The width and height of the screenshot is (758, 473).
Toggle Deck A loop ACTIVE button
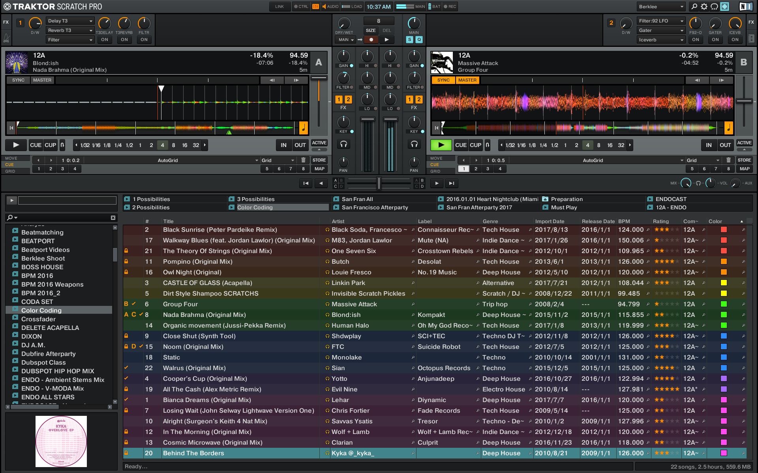pyautogui.click(x=319, y=143)
